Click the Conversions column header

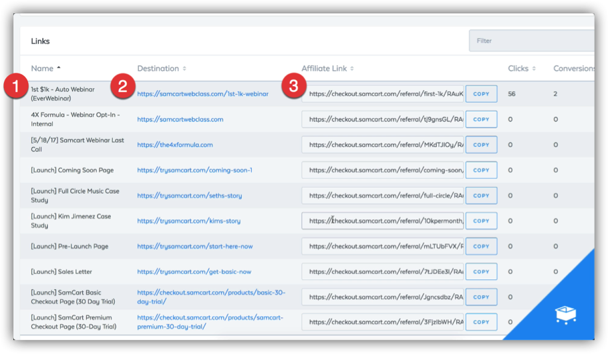(x=573, y=68)
